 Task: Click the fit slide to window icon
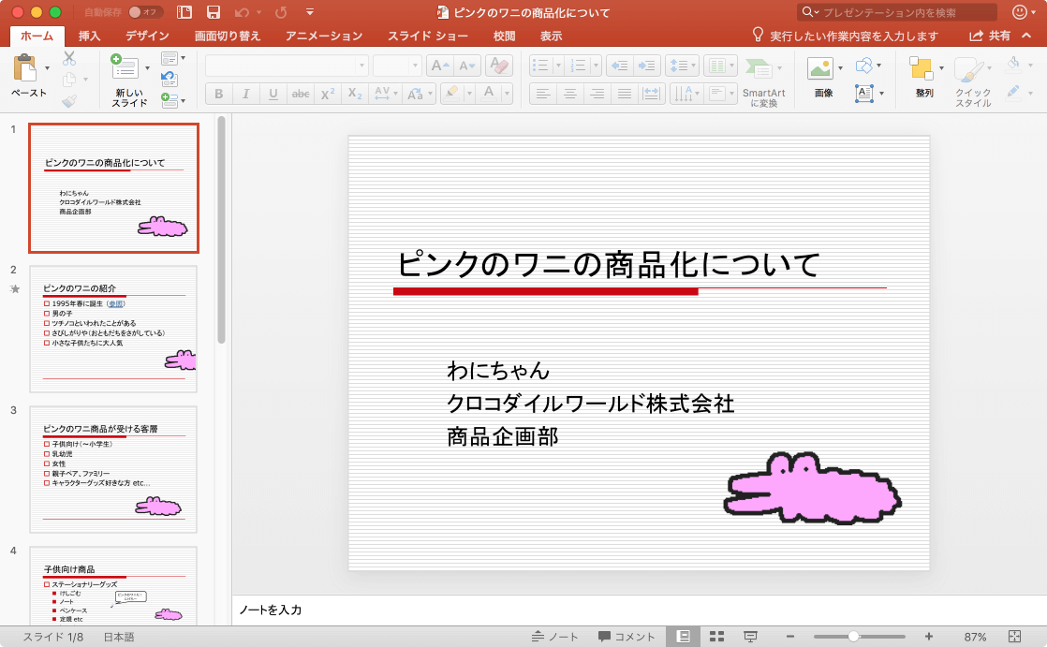(1014, 637)
